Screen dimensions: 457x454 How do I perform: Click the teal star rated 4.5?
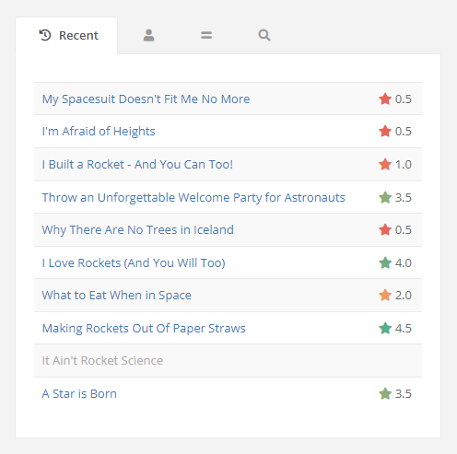[x=385, y=328]
